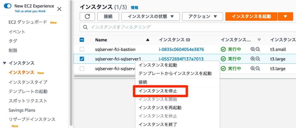Open テンプレートの起動 in the sidebar
Viewport: 296px width, 128px height.
click(x=28, y=92)
